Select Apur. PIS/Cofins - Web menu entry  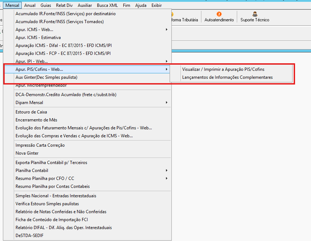87,69
